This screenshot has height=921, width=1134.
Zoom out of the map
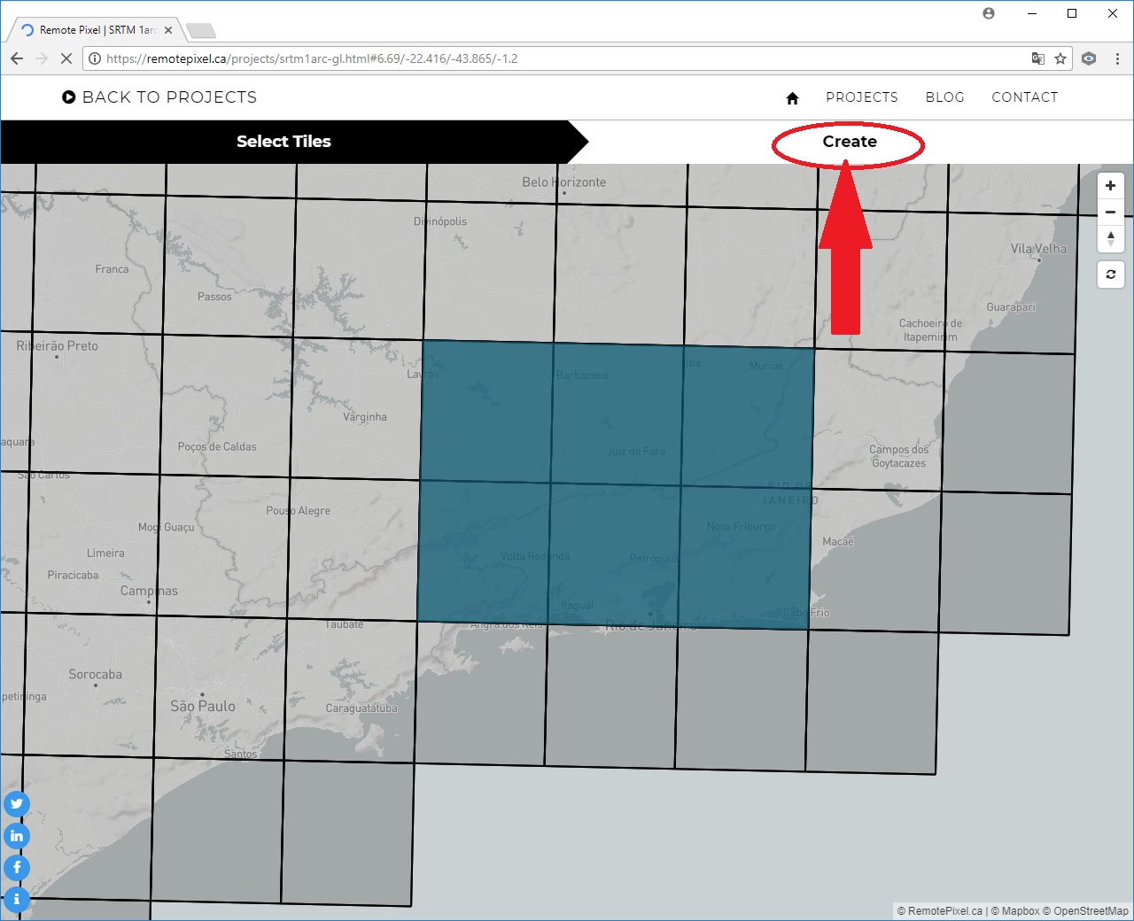[x=1110, y=213]
